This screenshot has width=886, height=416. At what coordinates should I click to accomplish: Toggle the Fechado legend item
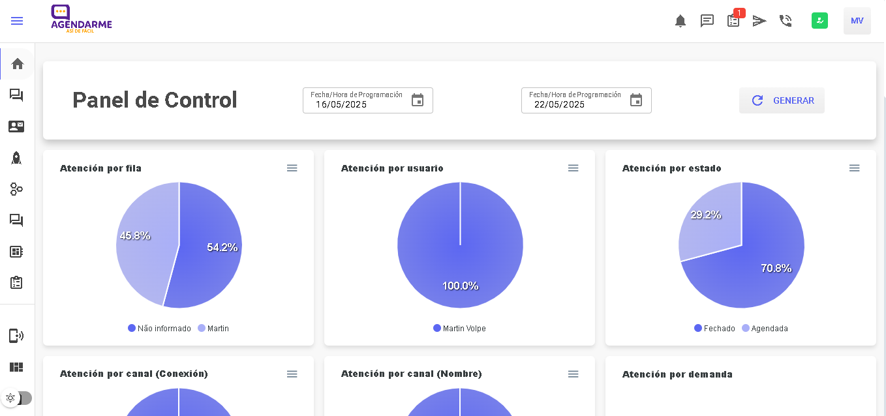714,329
